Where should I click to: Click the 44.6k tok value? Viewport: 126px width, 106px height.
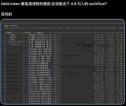(98, 89)
